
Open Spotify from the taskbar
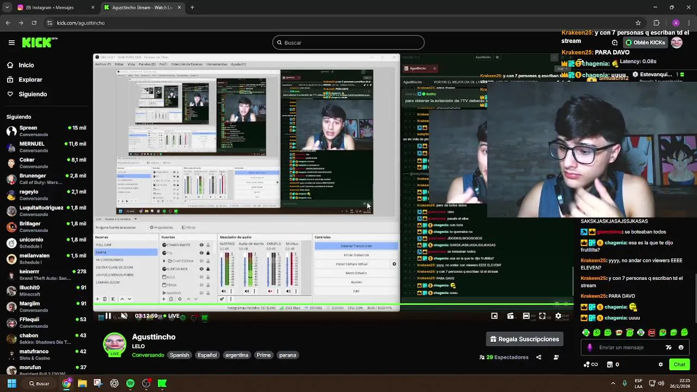130,383
